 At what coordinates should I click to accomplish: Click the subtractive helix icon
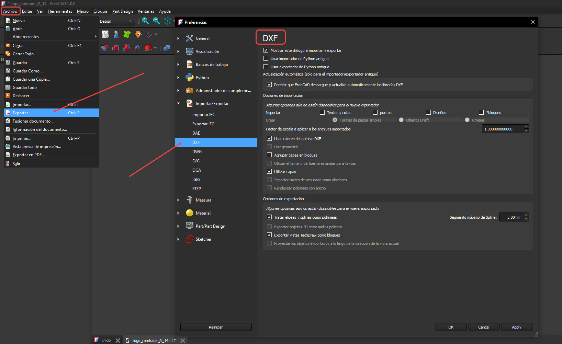click(137, 48)
